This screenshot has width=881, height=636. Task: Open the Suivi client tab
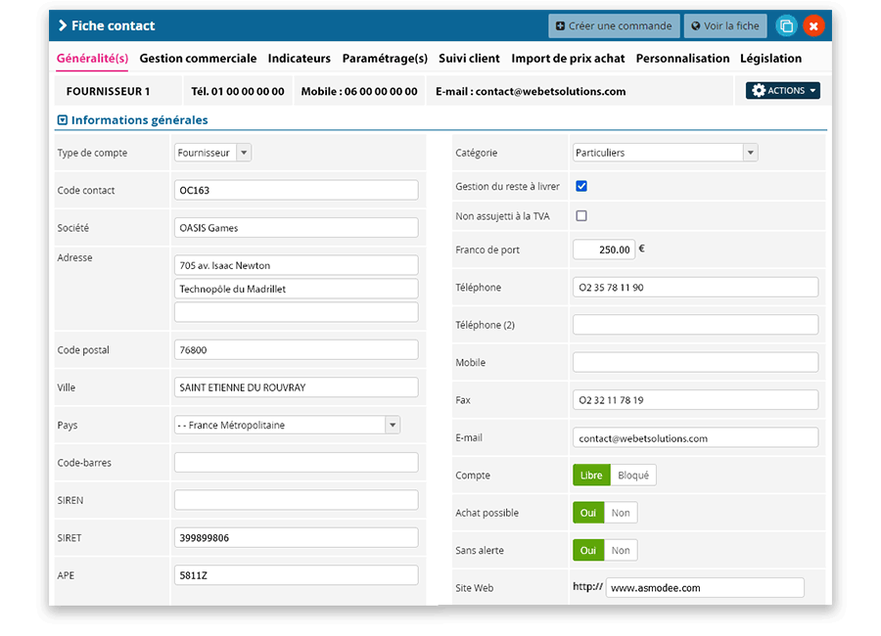[x=469, y=59]
